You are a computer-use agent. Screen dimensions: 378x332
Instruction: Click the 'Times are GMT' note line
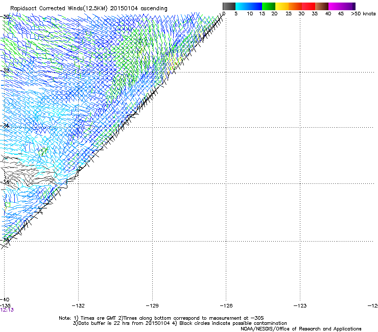[161, 318]
